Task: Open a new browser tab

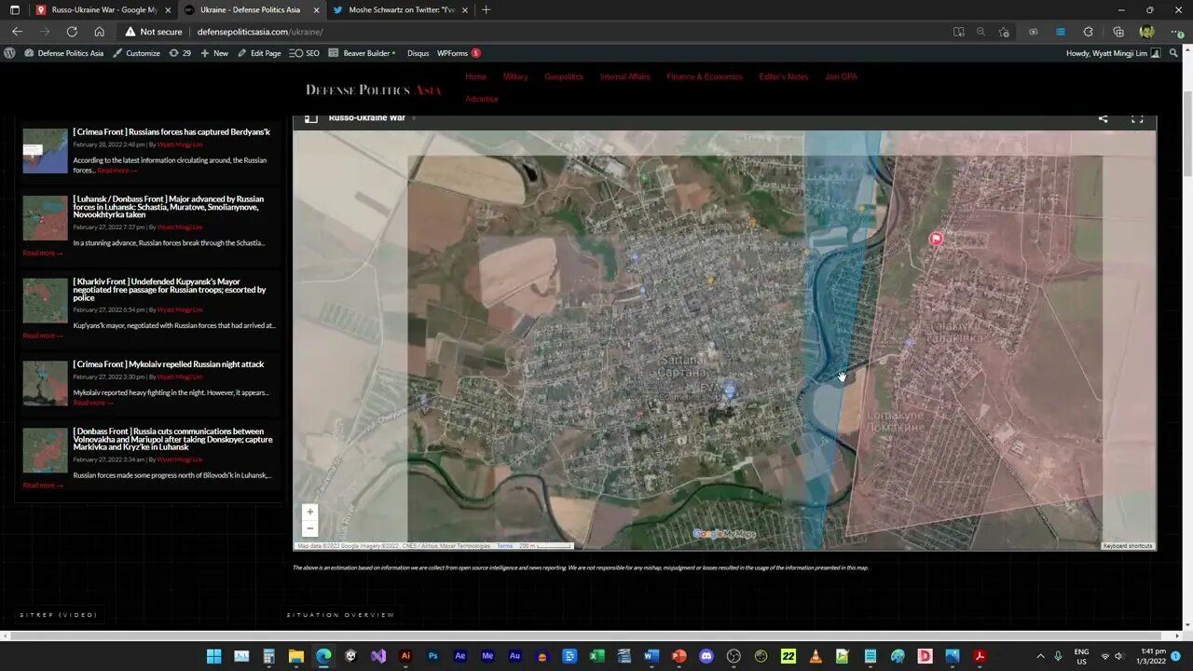Action: 486,9
